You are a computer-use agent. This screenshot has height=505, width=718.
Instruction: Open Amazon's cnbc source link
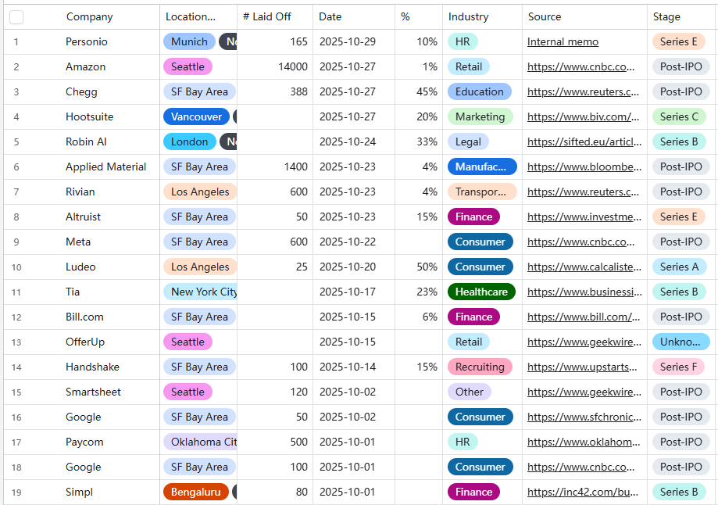(580, 67)
